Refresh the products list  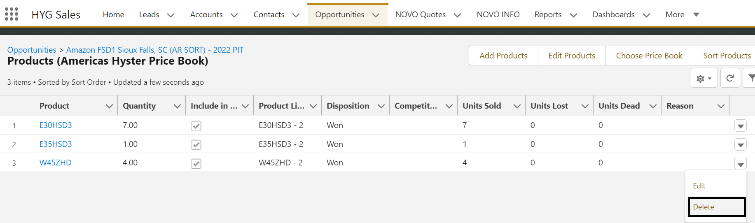(730, 78)
